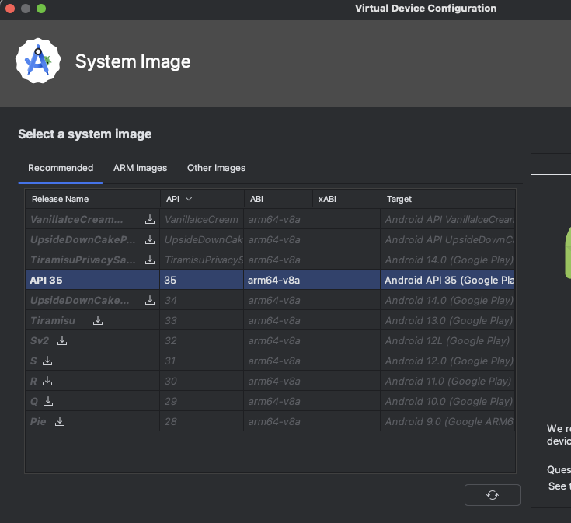Click Android 12L (Google Play) target cell
The image size is (571, 523).
tap(448, 341)
